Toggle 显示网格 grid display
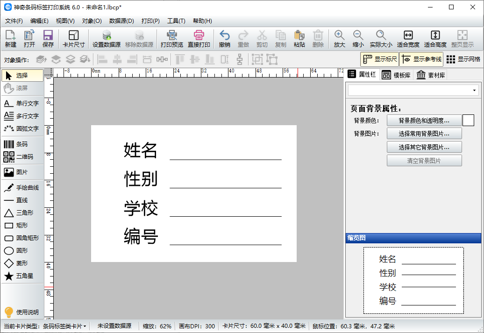This screenshot has height=333, width=484. [x=463, y=59]
